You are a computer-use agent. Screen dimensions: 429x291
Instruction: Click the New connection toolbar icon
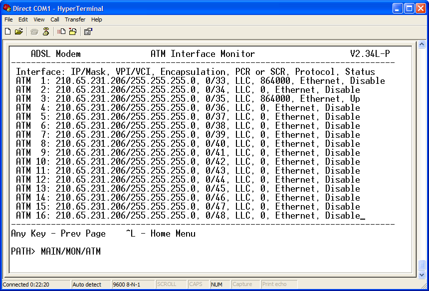pyautogui.click(x=7, y=31)
